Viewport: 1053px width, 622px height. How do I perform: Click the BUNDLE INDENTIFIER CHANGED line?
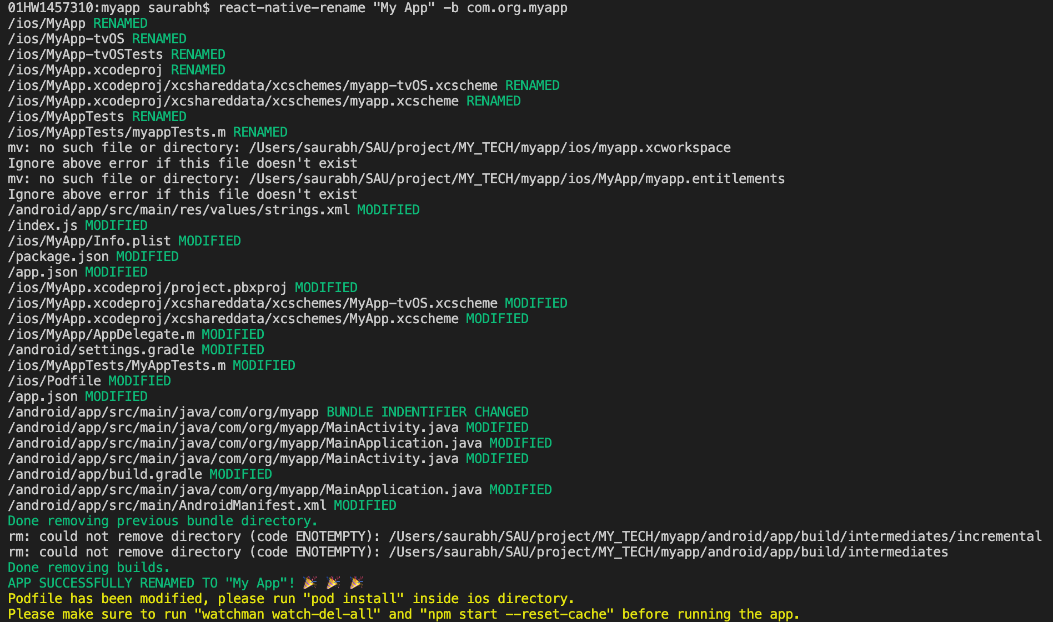click(268, 413)
